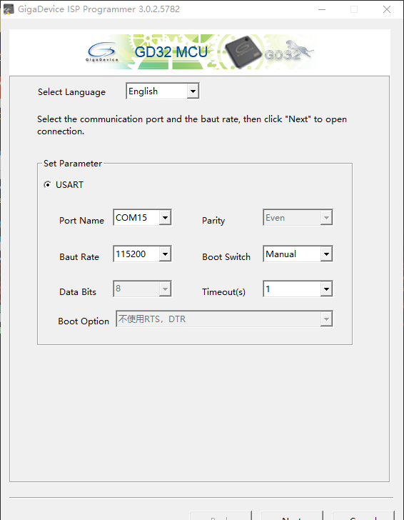Click the 'Set Parameter' group label
Screen dimensions: 404x520
[x=73, y=164]
